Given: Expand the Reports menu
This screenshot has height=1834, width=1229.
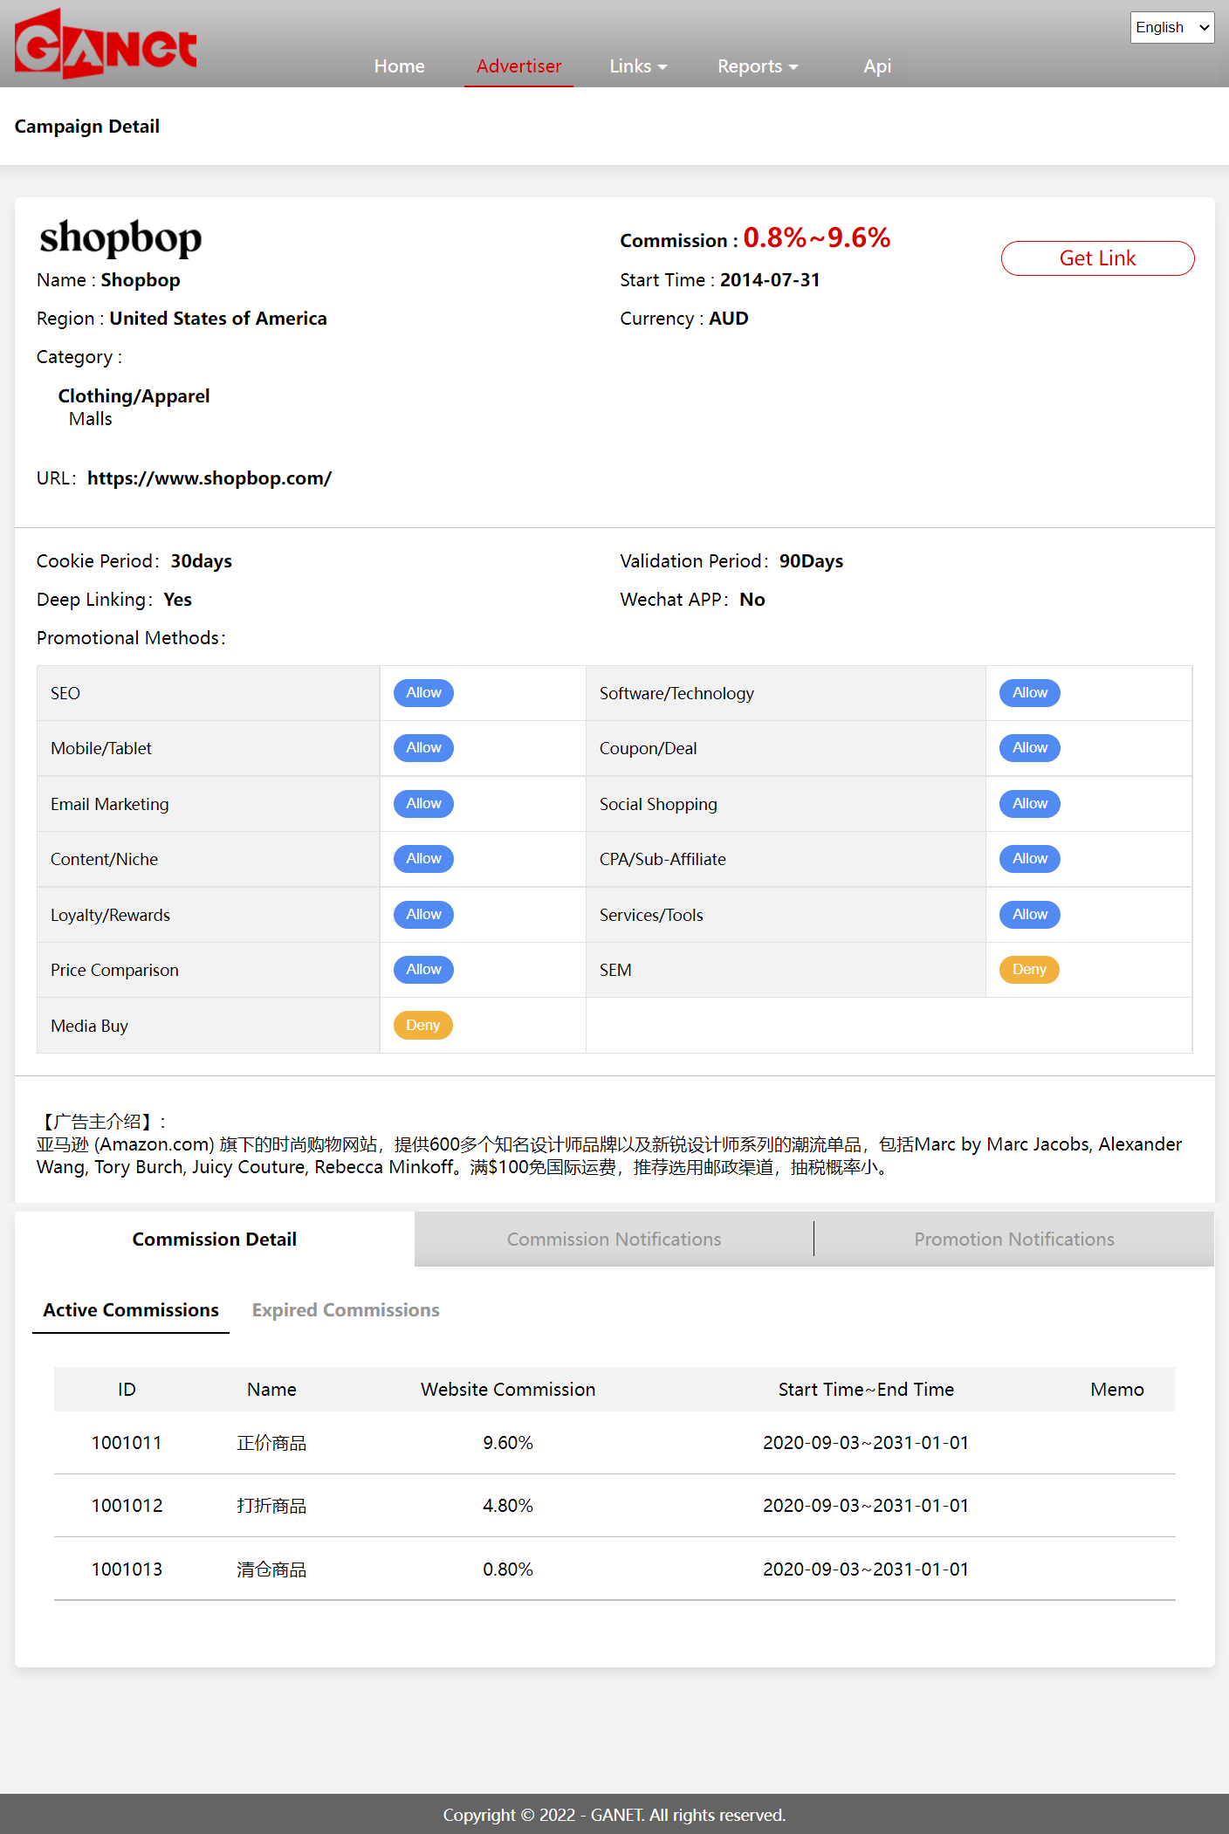Looking at the screenshot, I should coord(757,66).
